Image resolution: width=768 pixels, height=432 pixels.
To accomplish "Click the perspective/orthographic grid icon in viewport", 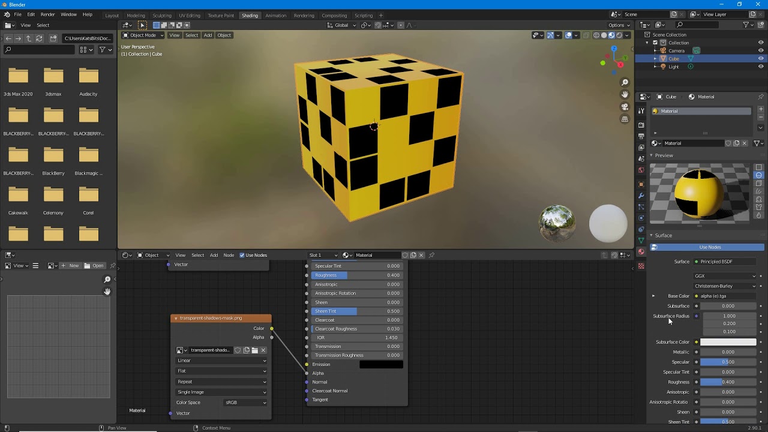I will point(625,119).
